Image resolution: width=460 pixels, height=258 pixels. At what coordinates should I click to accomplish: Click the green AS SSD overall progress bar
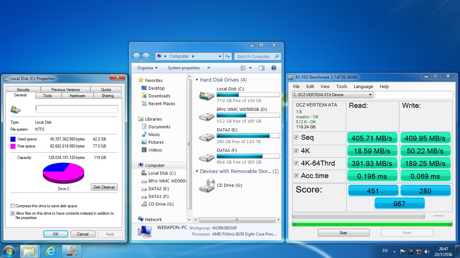[x=372, y=224]
